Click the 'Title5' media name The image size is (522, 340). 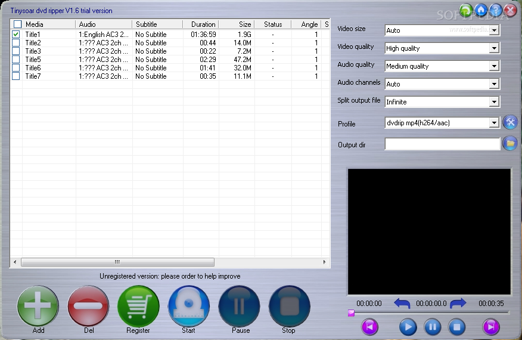tap(33, 59)
